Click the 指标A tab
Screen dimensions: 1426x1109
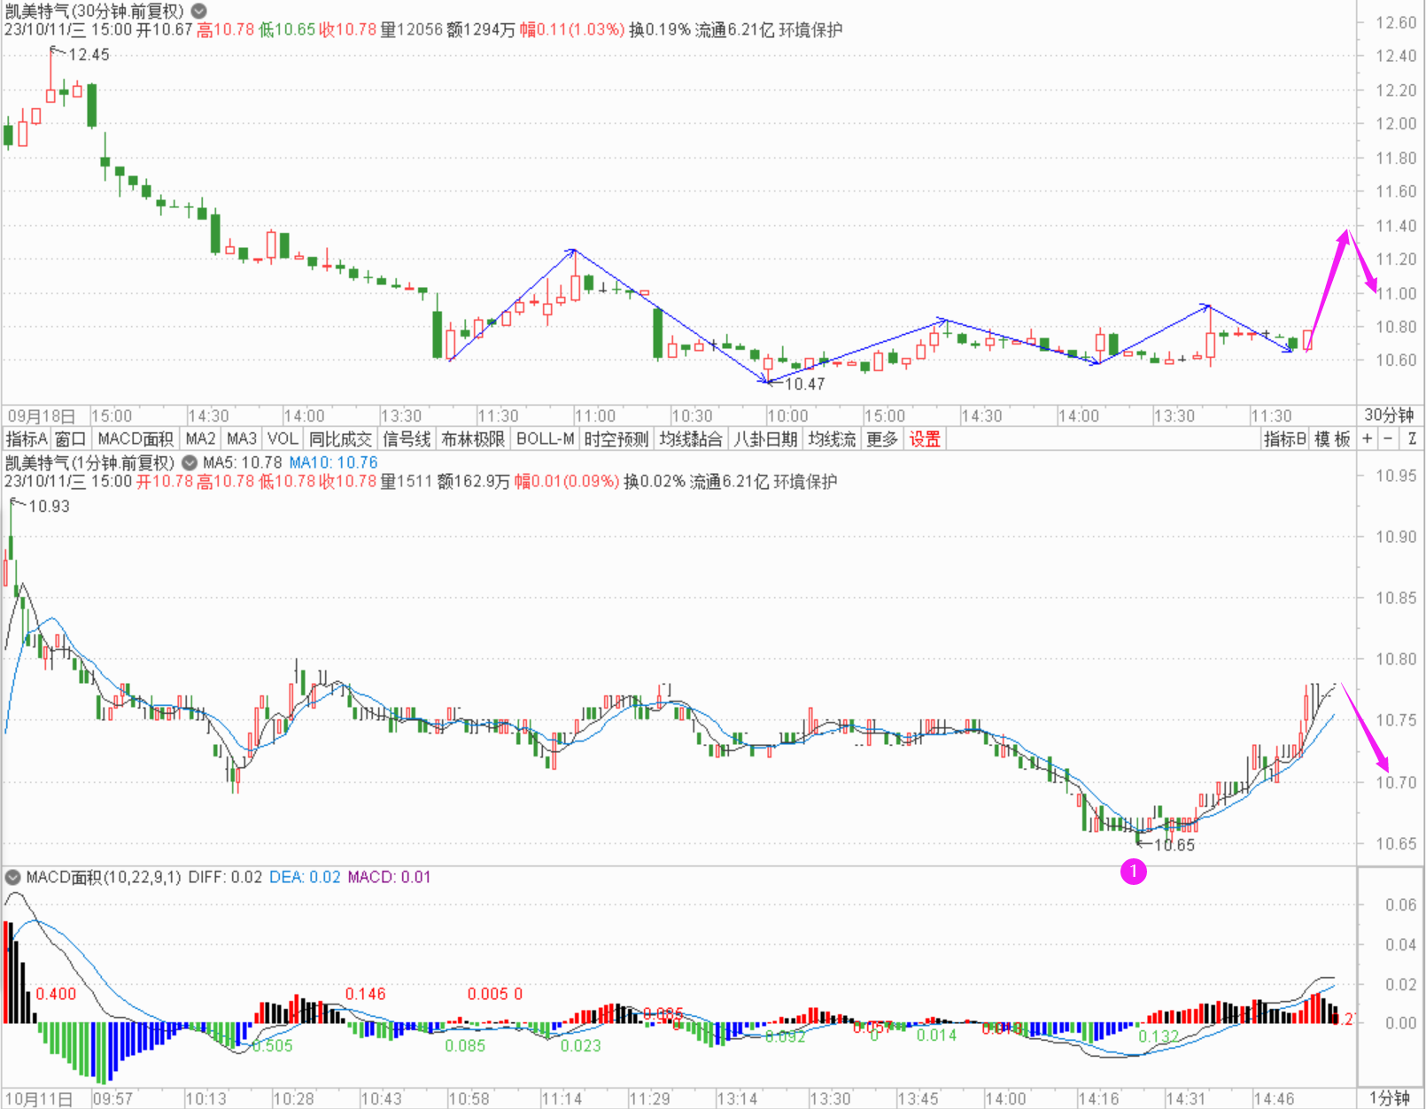coord(27,439)
